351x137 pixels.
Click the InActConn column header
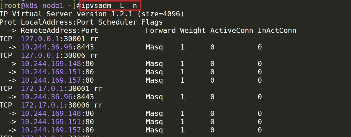point(277,30)
